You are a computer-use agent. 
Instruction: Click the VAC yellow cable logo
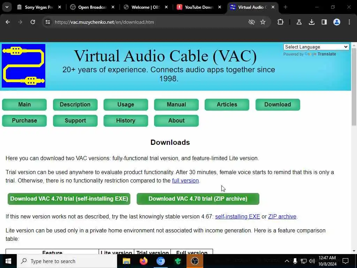point(23,66)
